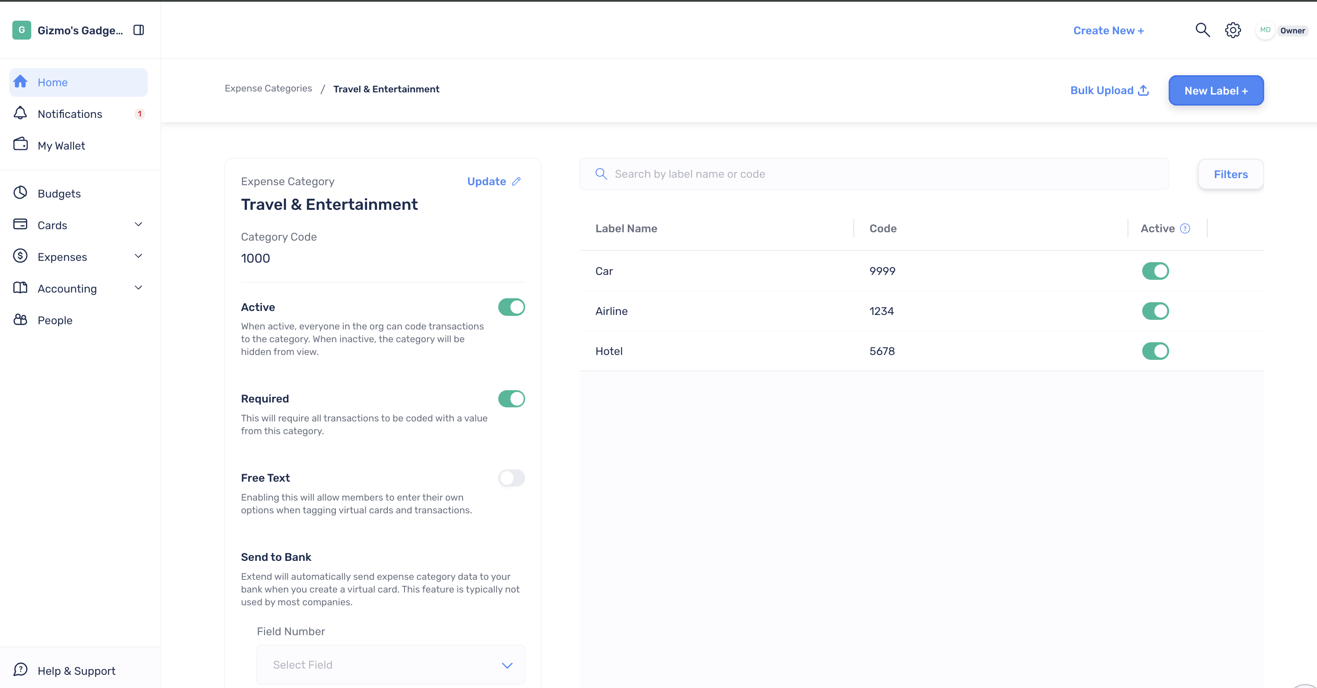Click the sidebar collapse panel icon
The image size is (1317, 688).
tap(139, 30)
